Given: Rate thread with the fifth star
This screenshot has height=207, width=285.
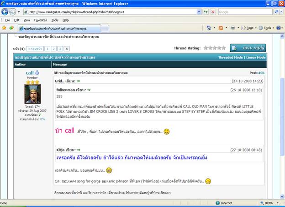Looking at the screenshot, I should [223, 48].
